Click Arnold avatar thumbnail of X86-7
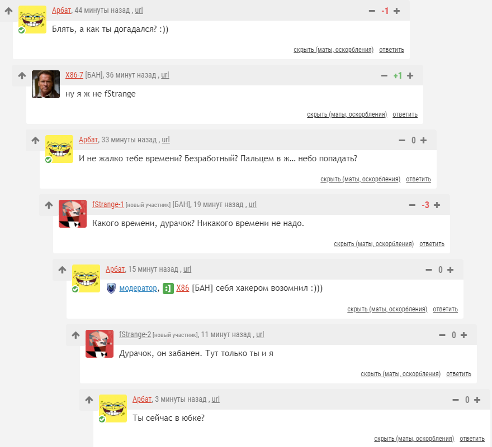This screenshot has width=492, height=447. [46, 84]
